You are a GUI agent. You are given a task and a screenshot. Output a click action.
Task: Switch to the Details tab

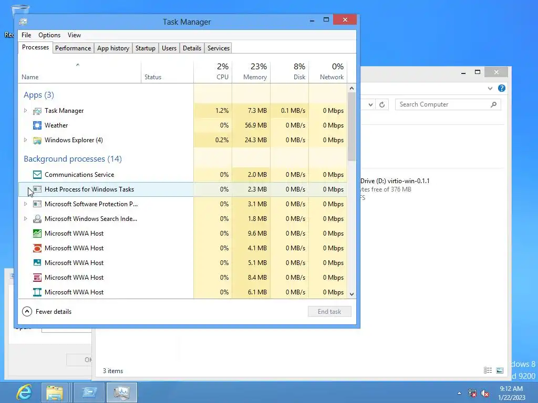192,48
